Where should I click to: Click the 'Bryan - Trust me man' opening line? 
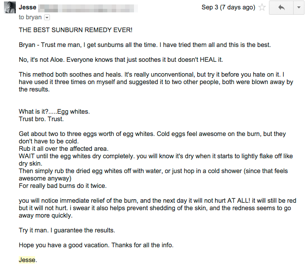pyautogui.click(x=145, y=45)
